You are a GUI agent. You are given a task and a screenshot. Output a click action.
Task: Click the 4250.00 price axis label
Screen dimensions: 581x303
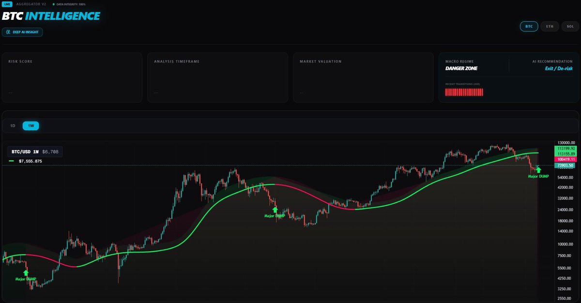click(x=566, y=278)
